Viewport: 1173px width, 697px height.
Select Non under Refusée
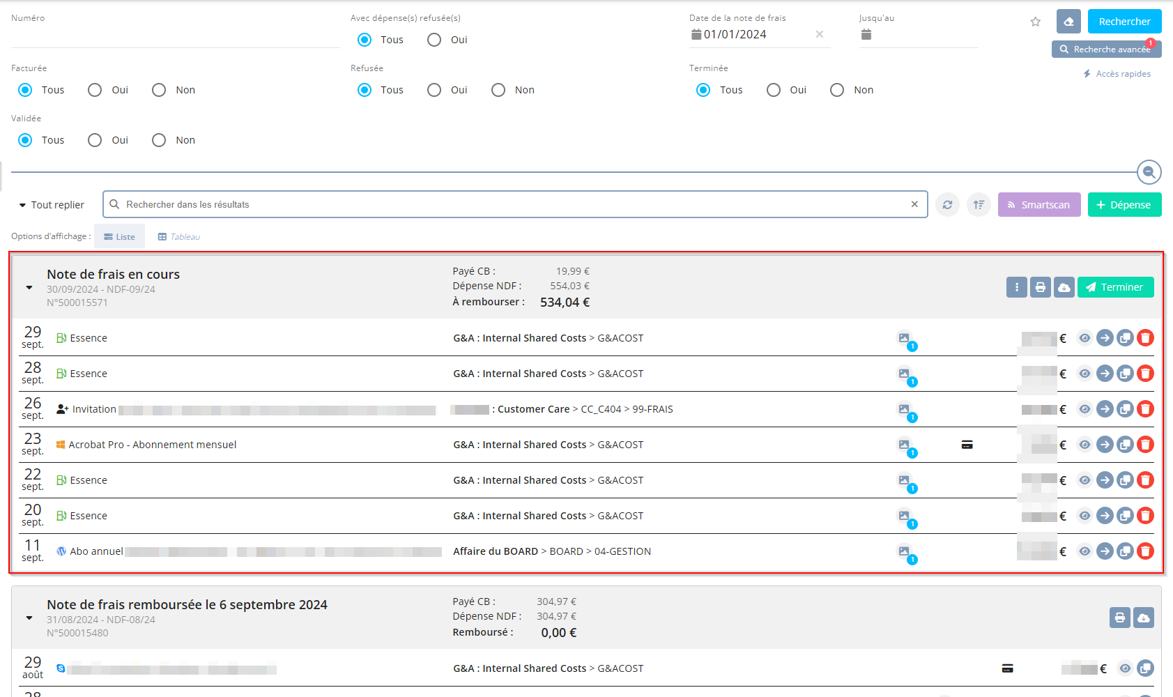click(498, 90)
